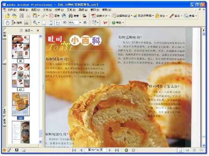Select page 48 thumbnail
Viewport: 209px width, 156px height.
point(21,104)
